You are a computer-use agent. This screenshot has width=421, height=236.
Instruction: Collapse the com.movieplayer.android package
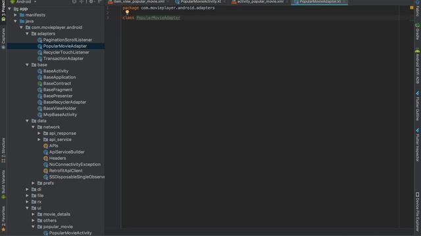click(22, 28)
